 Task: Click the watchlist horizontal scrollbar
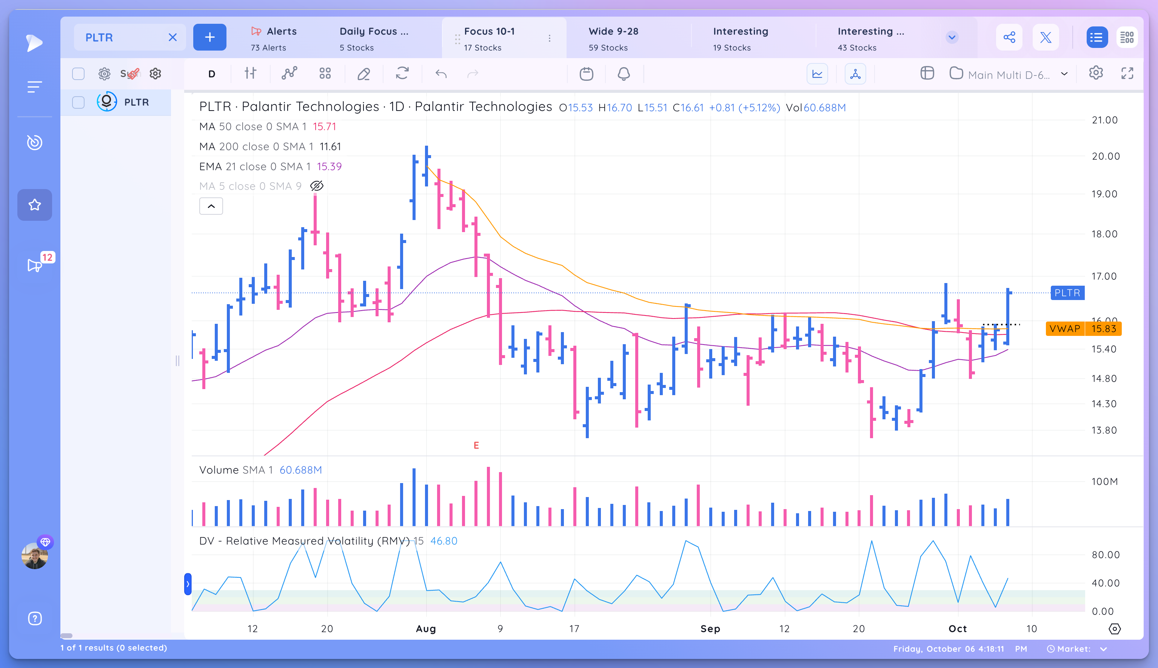pyautogui.click(x=66, y=636)
